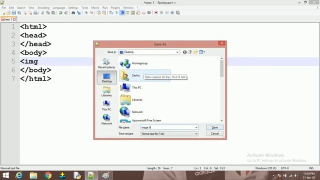This screenshot has width=320, height=180.
Task: Click the Zoom In toolbar icon
Action: point(86,12)
